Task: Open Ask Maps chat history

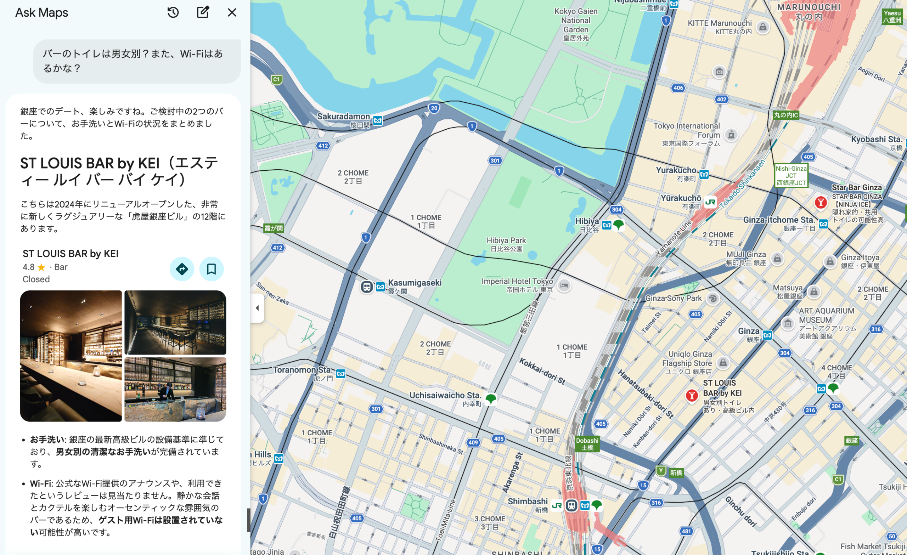Action: 173,12
